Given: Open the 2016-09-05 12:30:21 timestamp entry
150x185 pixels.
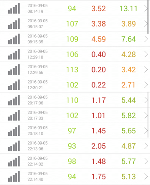Looking at the screenshot, I should 37,85.
